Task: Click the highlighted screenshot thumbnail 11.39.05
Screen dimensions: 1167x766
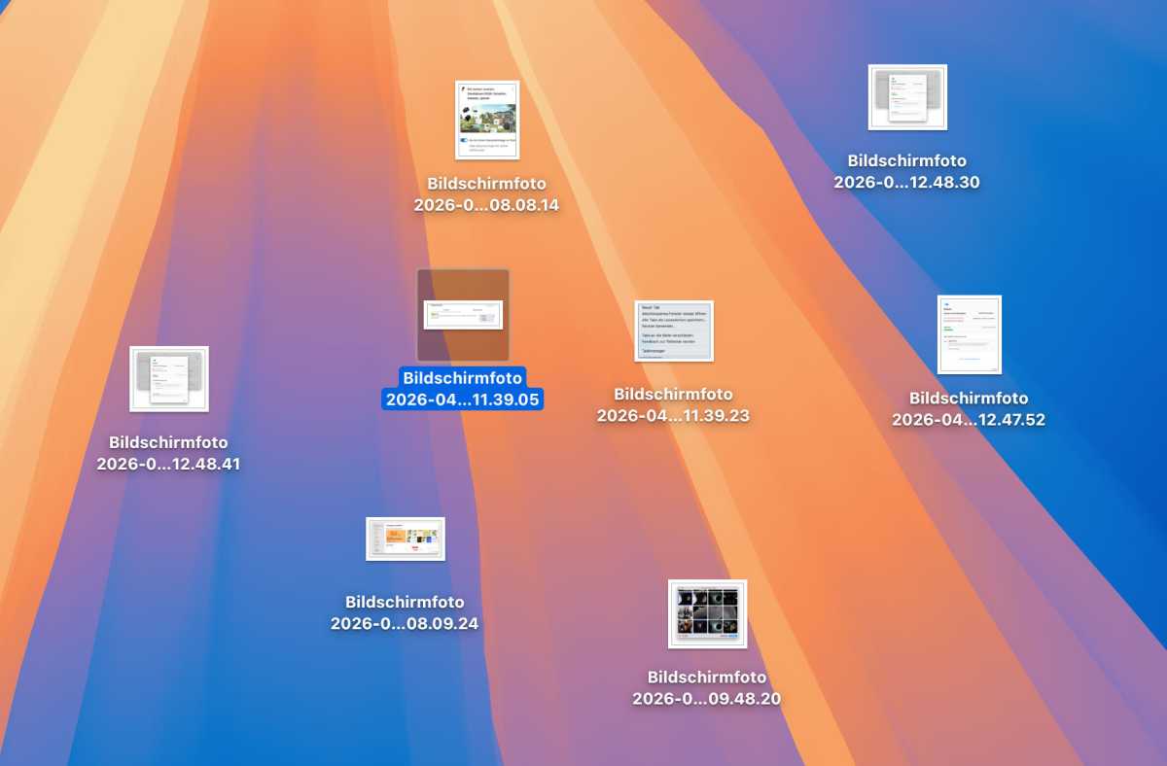Action: [463, 315]
